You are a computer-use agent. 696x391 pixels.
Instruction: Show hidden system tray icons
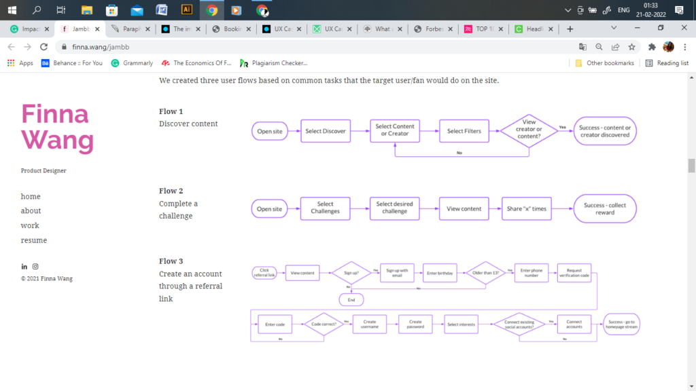point(568,10)
